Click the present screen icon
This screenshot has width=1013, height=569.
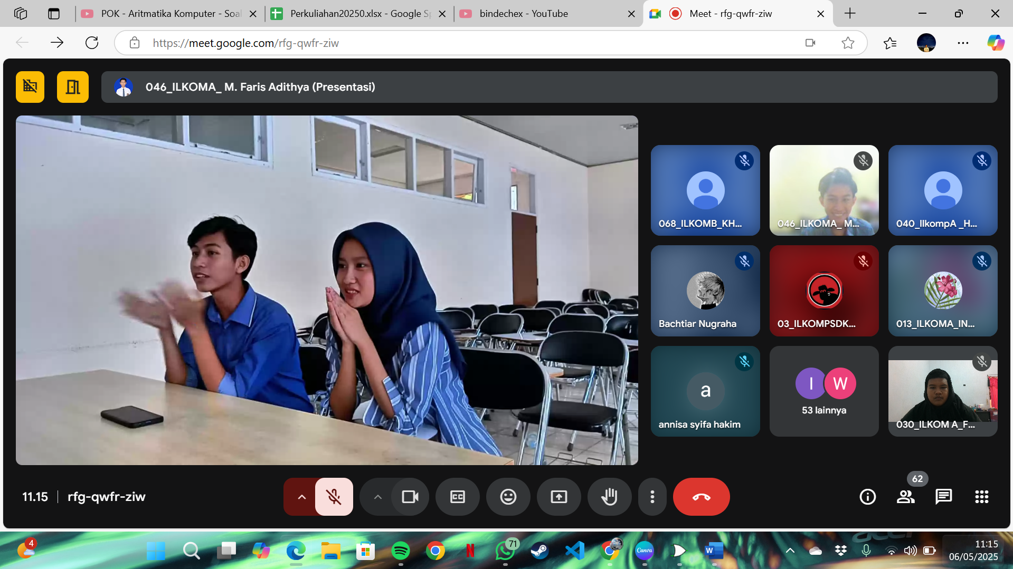[x=558, y=497]
